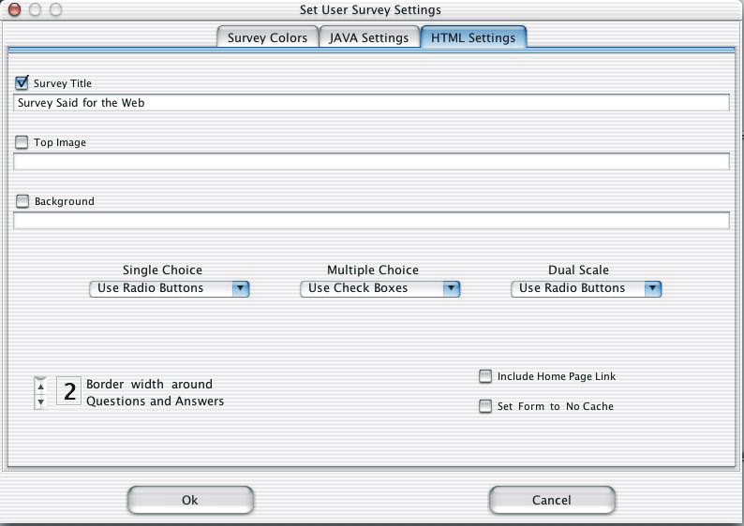The image size is (744, 526).
Task: Decrease border width with down stepper arrow
Action: point(41,402)
